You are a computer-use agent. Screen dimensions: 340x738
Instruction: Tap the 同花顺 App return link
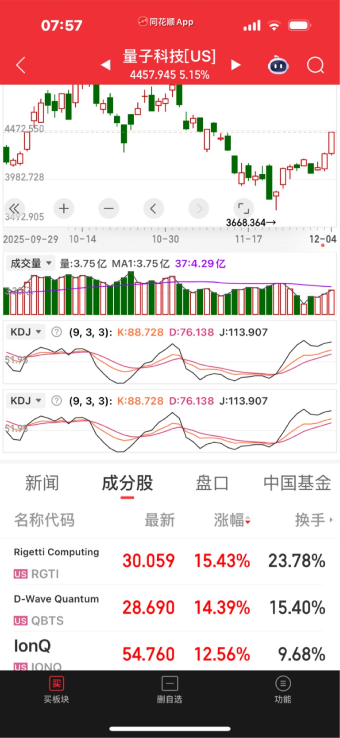166,22
